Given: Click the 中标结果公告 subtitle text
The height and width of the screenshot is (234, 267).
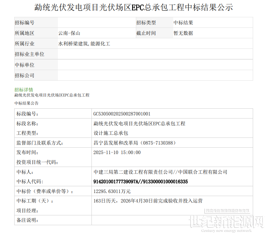Looking at the screenshot, I should click(x=26, y=103).
